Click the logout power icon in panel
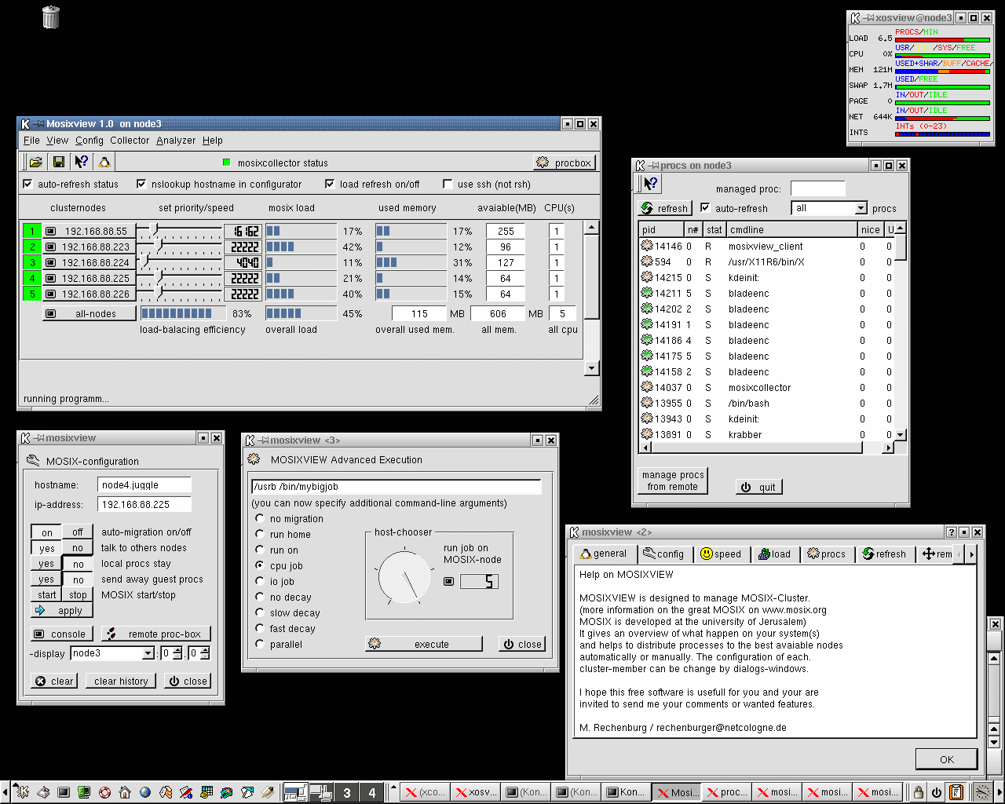The height and width of the screenshot is (804, 1005). coord(937,792)
